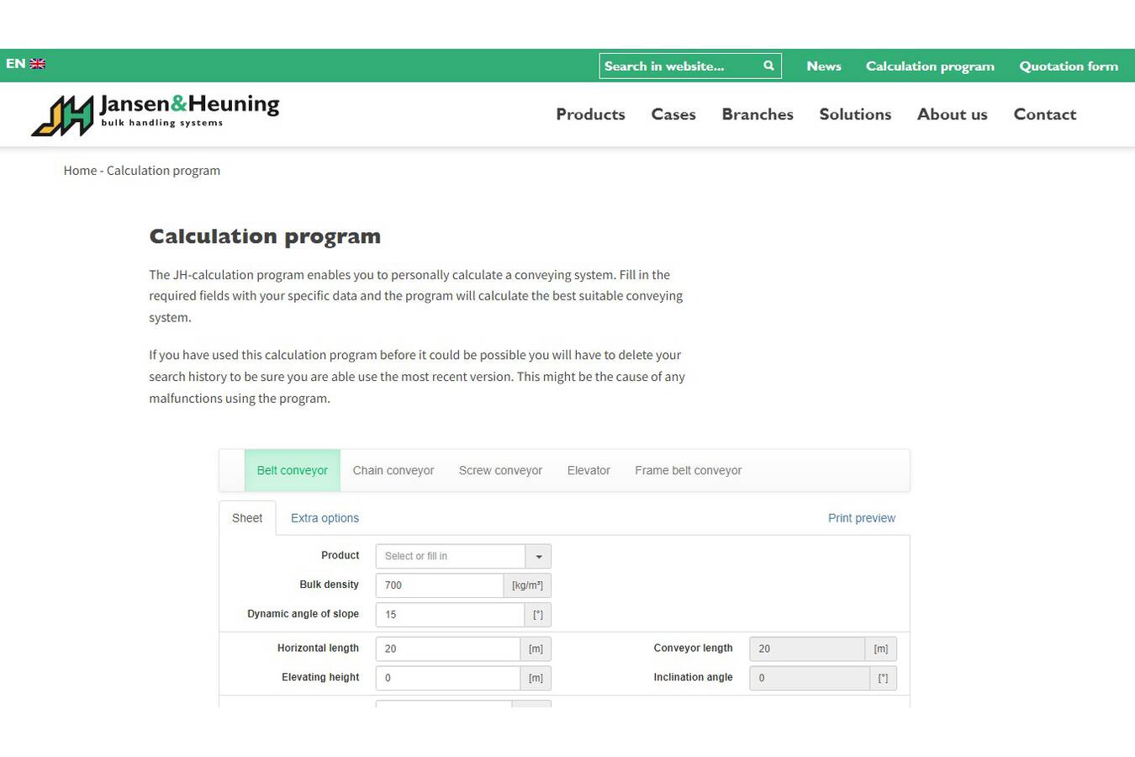
Task: Select the Screw conveyor tab
Action: 500,470
